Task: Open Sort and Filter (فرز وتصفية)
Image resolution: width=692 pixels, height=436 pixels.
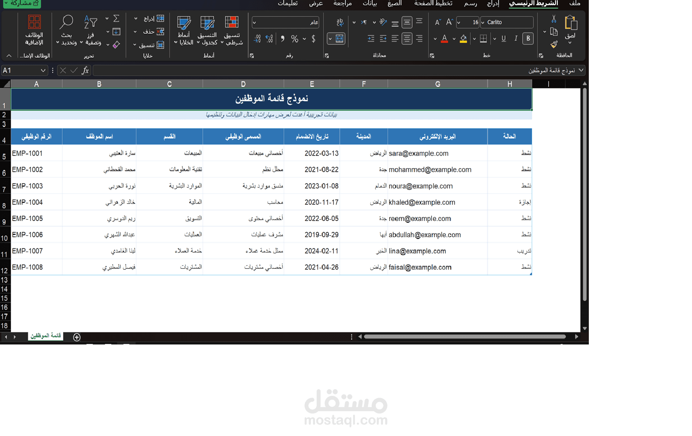Action: click(x=91, y=31)
